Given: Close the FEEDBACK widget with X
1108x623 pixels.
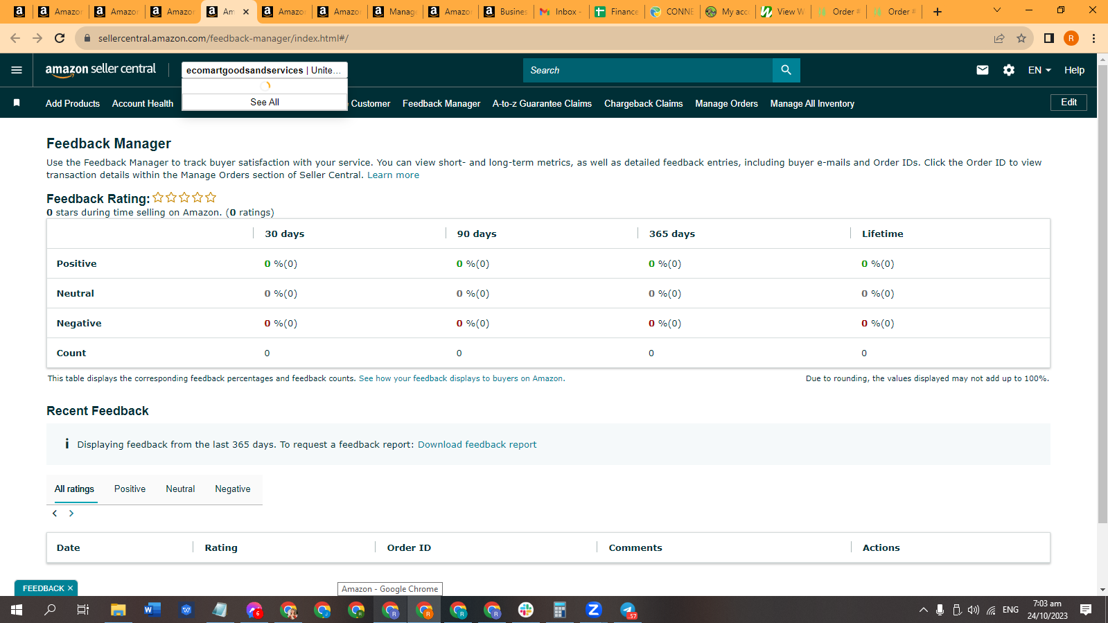Looking at the screenshot, I should click(x=70, y=588).
